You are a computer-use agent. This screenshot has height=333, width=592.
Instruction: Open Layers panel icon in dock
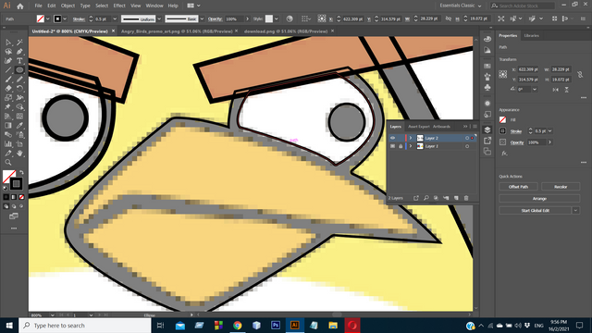coord(487,129)
